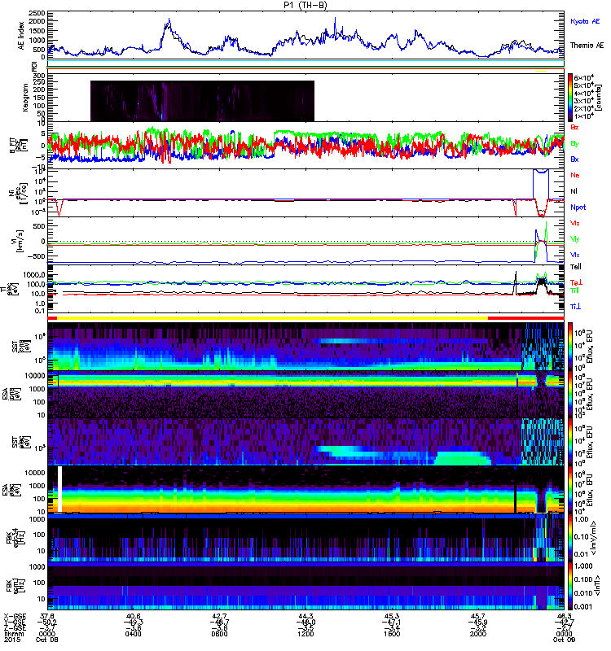Click the green Viy velocity legend label
This screenshot has height=651, width=611.
575,239
